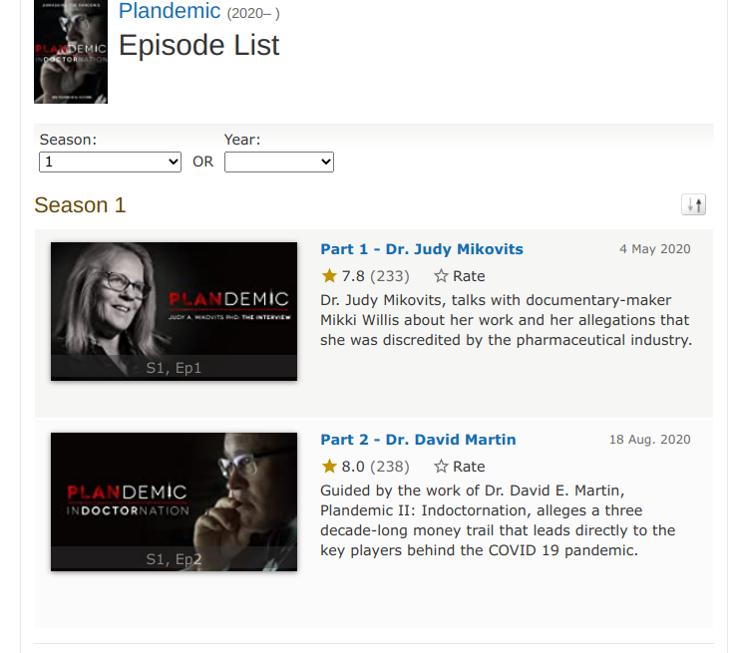
Task: Click the outline Rate star for Part 1
Action: tap(441, 276)
